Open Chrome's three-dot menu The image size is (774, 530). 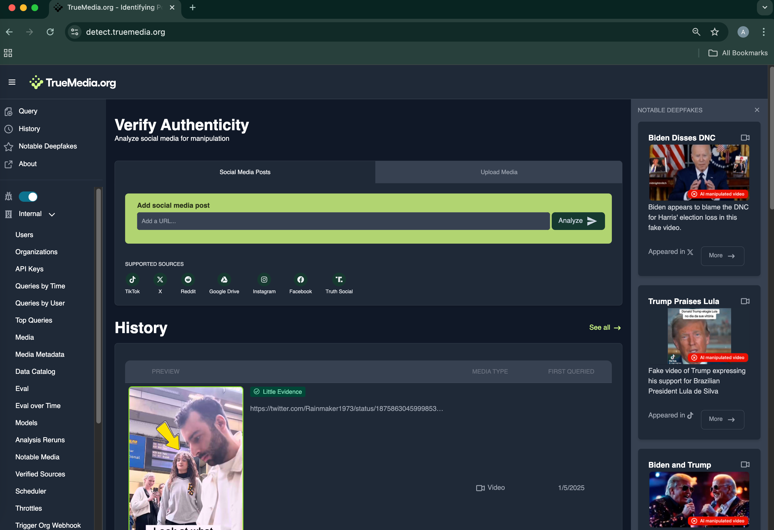(x=763, y=32)
